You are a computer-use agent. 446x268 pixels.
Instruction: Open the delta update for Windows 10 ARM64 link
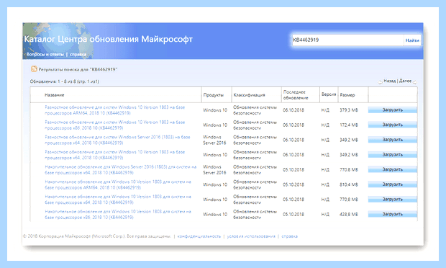click(115, 110)
